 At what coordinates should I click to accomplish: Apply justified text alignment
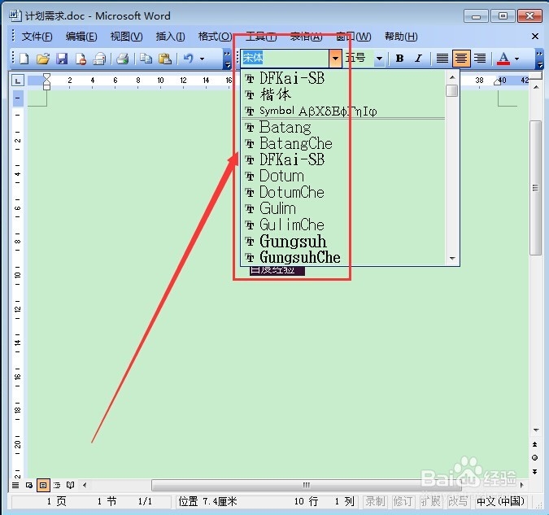coord(442,58)
